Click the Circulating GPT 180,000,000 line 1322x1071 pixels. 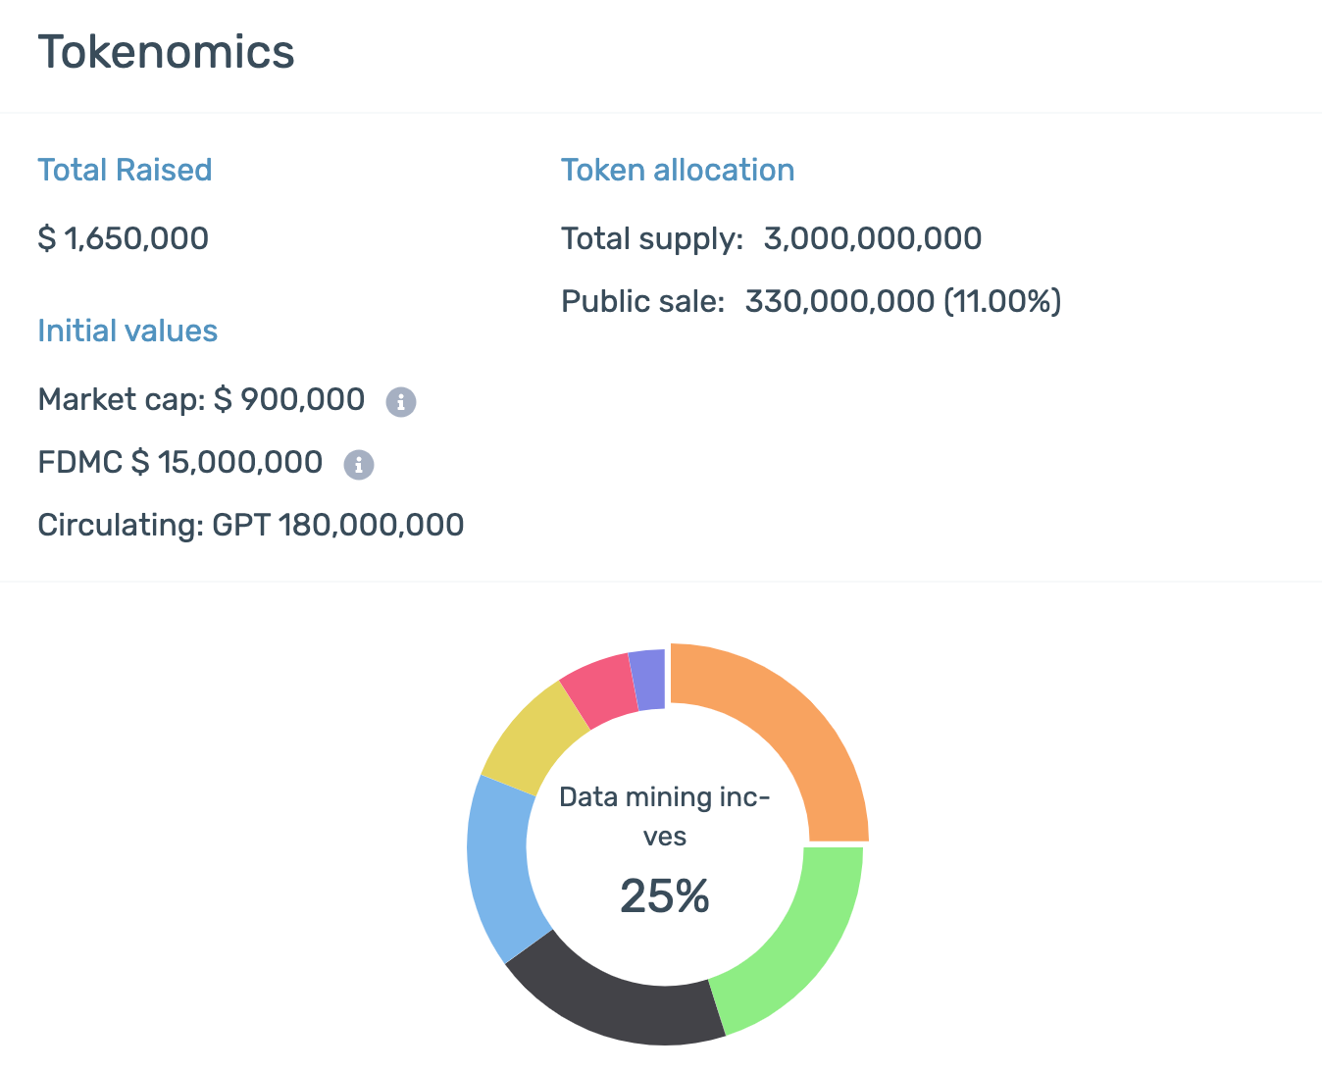(x=250, y=525)
